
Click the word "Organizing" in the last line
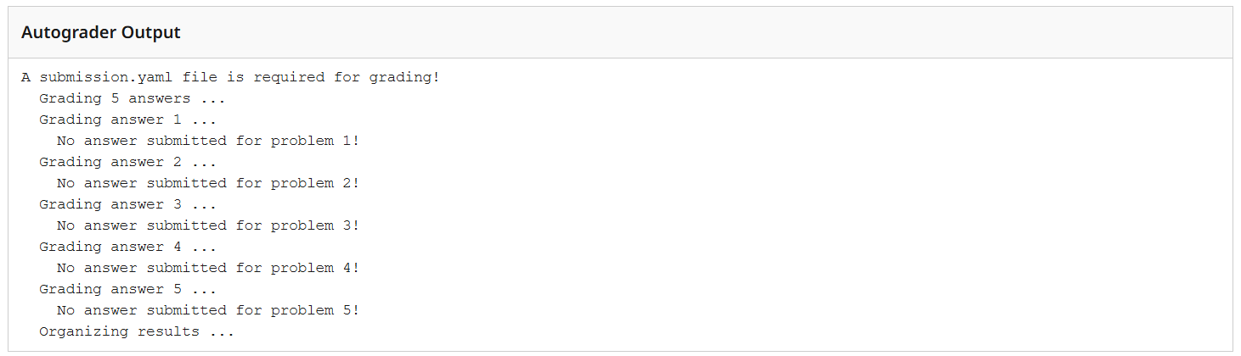point(83,331)
